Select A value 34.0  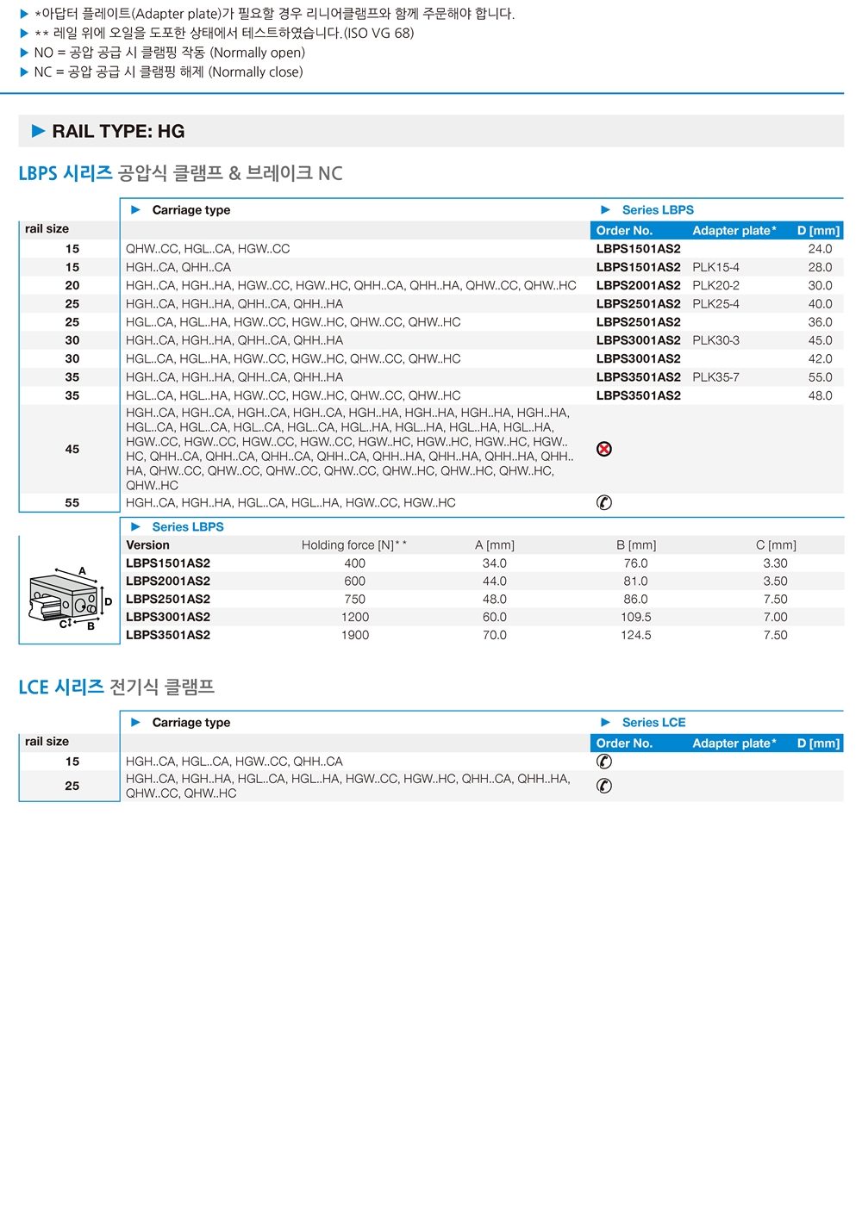coord(495,563)
